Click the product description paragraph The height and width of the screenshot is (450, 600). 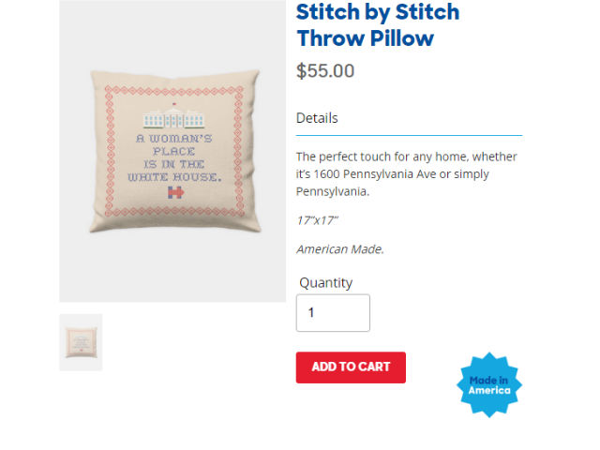tap(407, 173)
